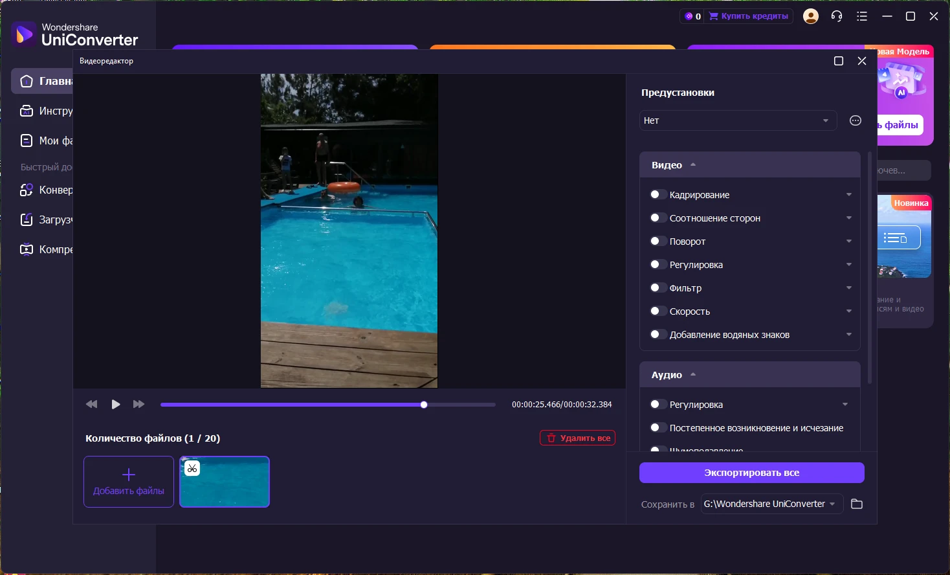Open the user account avatar
950x575 pixels.
click(810, 16)
